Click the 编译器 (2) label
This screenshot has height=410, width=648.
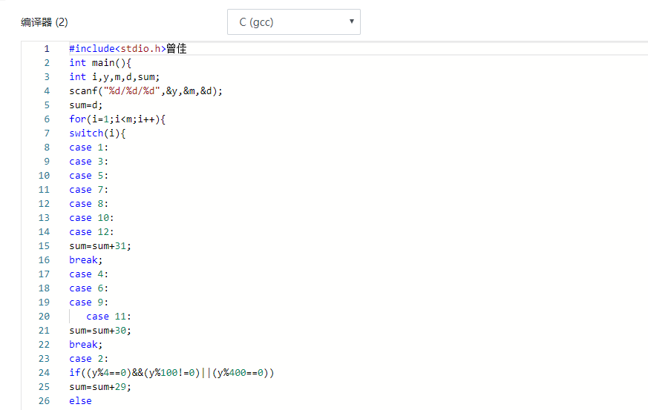coord(45,22)
